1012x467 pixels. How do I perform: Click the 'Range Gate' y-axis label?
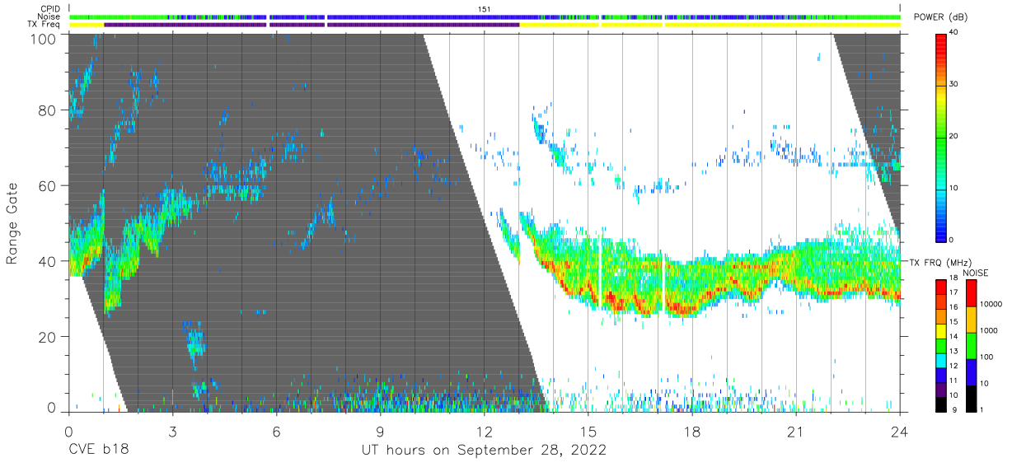pyautogui.click(x=12, y=224)
